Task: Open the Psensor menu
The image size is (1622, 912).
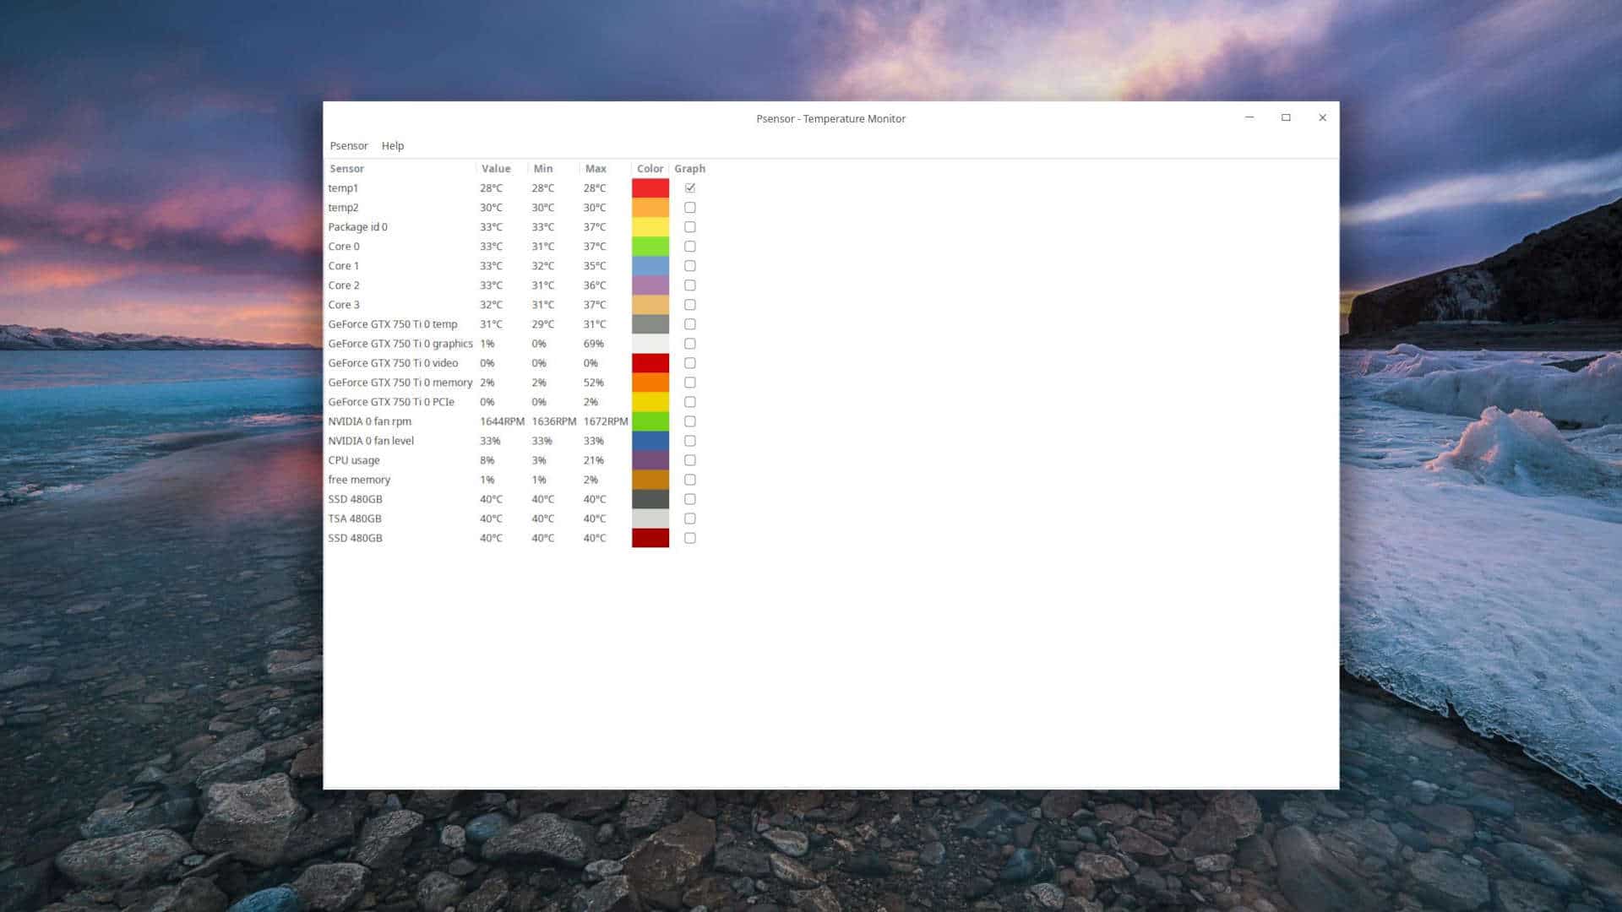Action: coord(349,145)
